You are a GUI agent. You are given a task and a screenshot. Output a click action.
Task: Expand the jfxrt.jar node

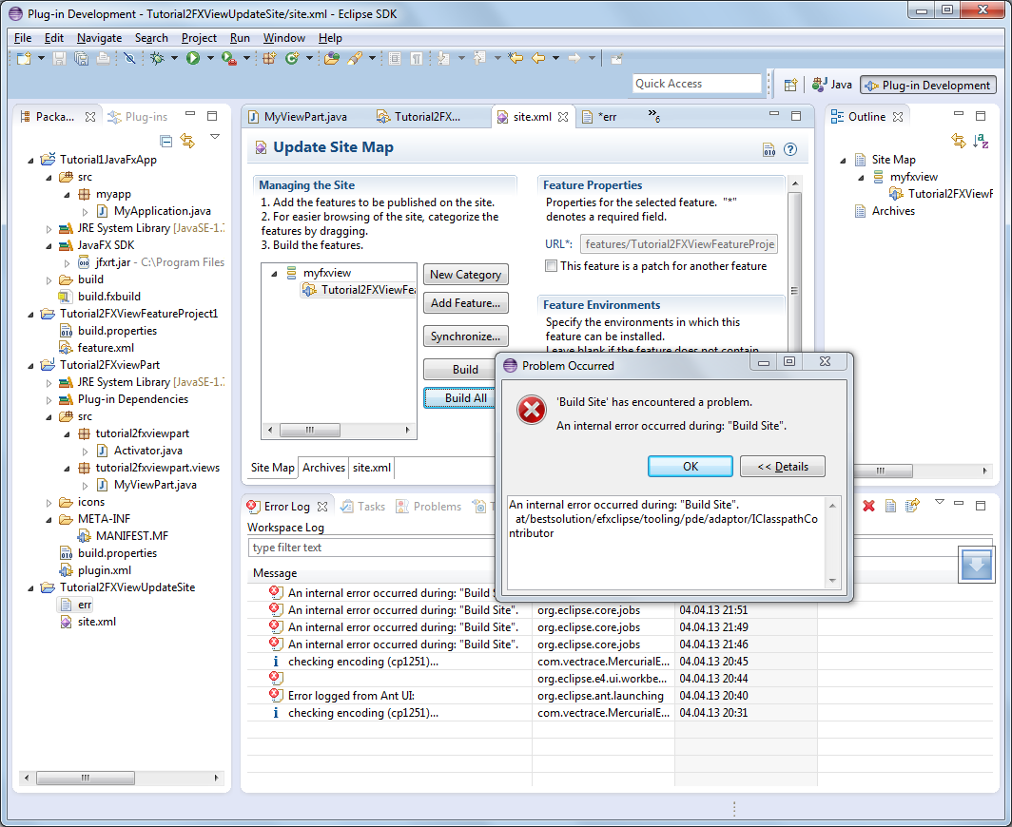[67, 263]
